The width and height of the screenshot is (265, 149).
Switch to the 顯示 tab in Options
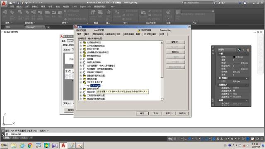(87, 34)
